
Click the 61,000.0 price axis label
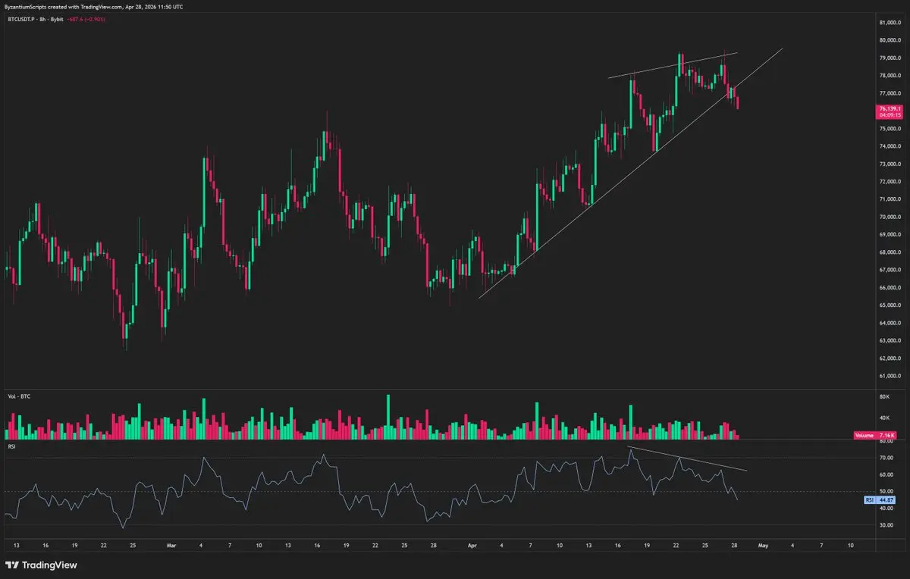[x=889, y=377]
